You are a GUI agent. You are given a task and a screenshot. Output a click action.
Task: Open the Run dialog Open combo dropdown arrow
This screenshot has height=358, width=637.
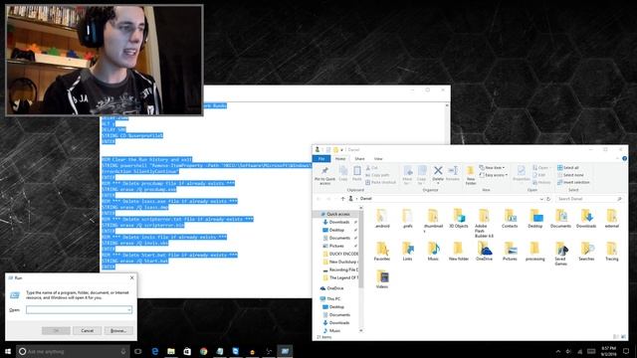[129, 310]
